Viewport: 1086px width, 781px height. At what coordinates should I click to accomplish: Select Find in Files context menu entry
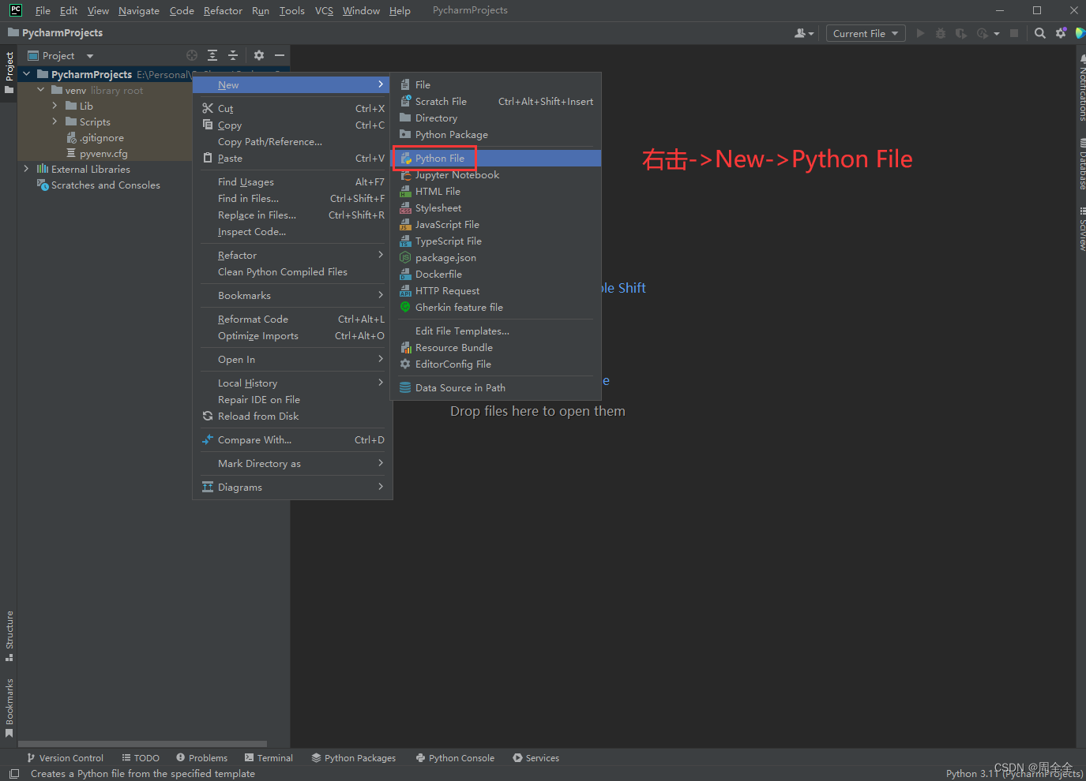pos(291,199)
